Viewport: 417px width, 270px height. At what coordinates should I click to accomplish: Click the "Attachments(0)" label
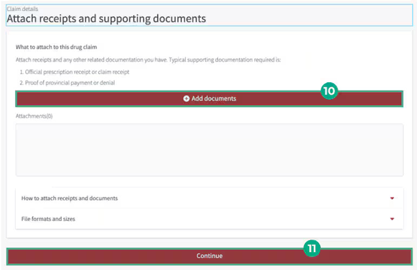coord(34,116)
